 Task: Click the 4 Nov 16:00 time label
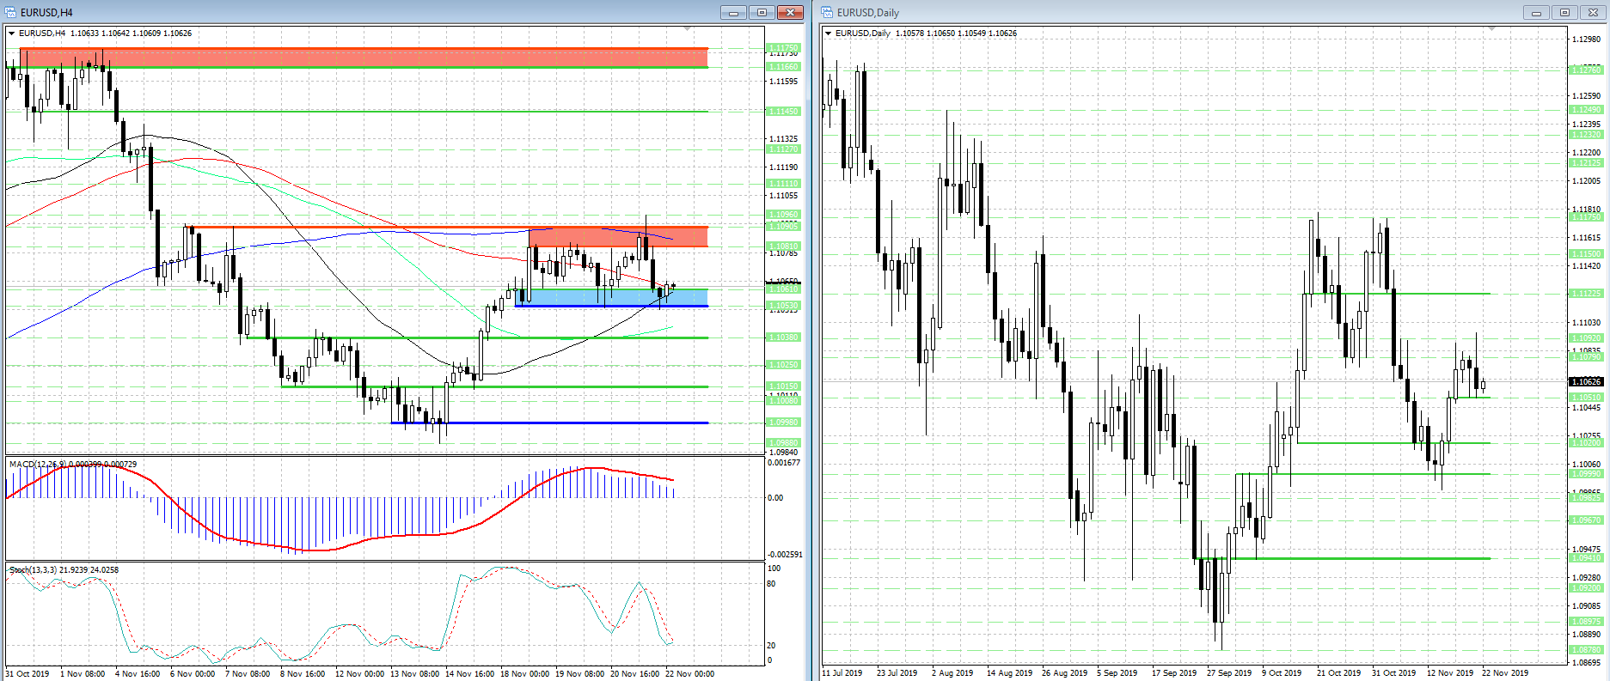coord(137,674)
